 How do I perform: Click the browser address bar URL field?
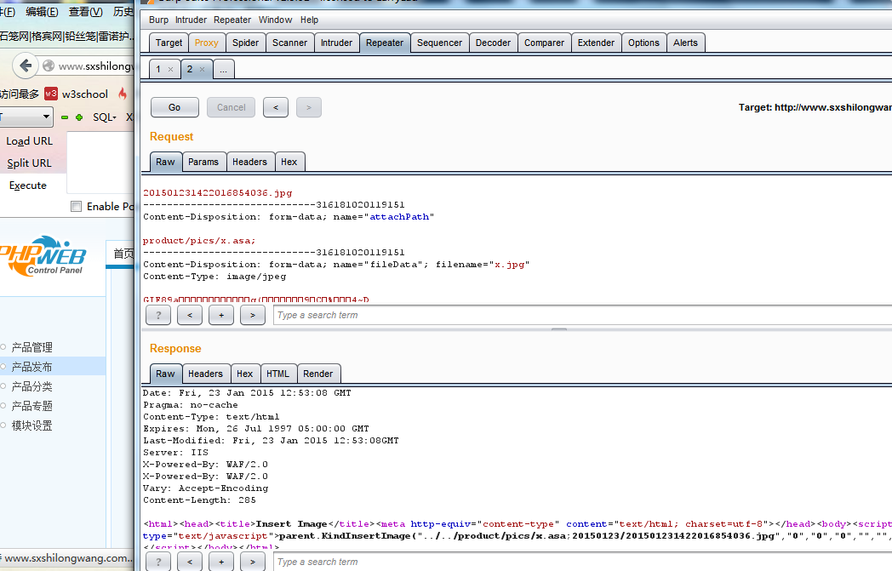click(95, 66)
